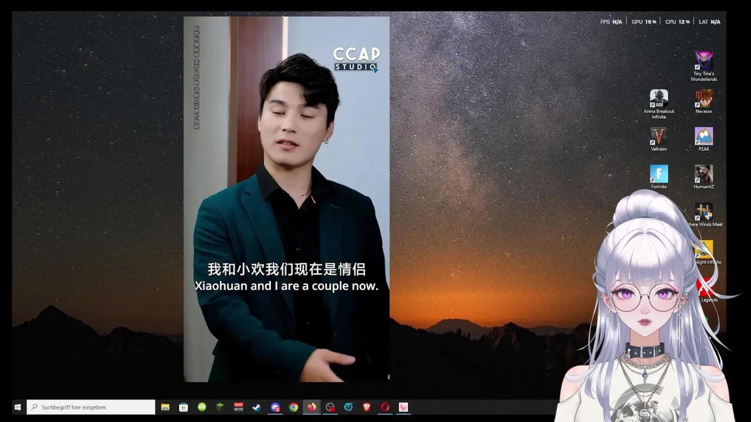Open Google Chrome from the taskbar

[293, 407]
